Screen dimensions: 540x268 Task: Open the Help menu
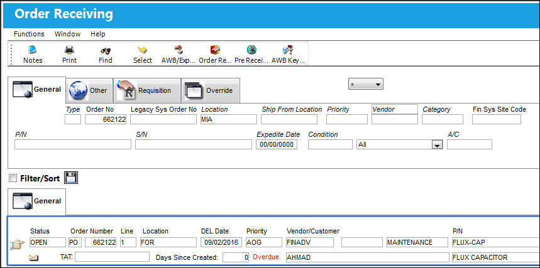click(98, 34)
